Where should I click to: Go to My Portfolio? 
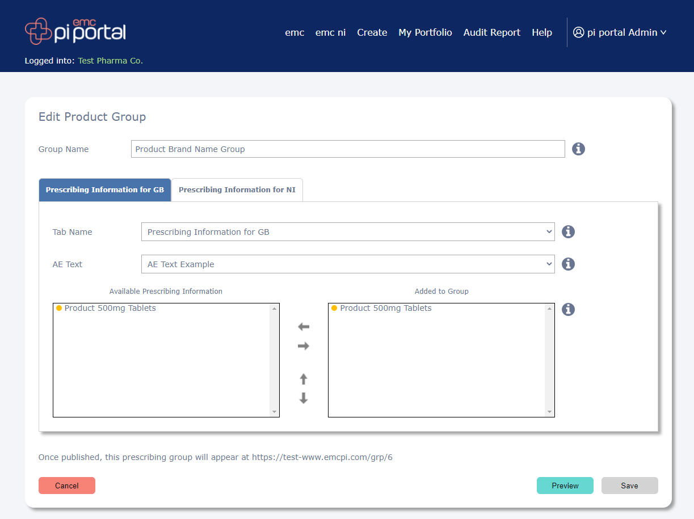(x=426, y=32)
